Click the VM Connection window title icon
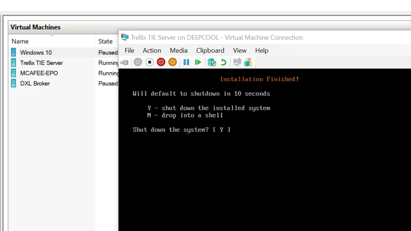 (125, 37)
